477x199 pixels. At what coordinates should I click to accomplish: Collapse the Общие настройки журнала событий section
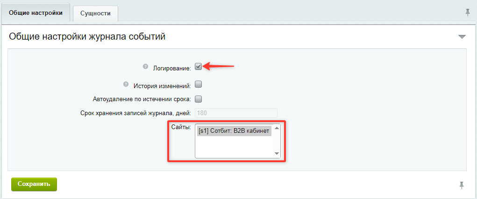[462, 37]
